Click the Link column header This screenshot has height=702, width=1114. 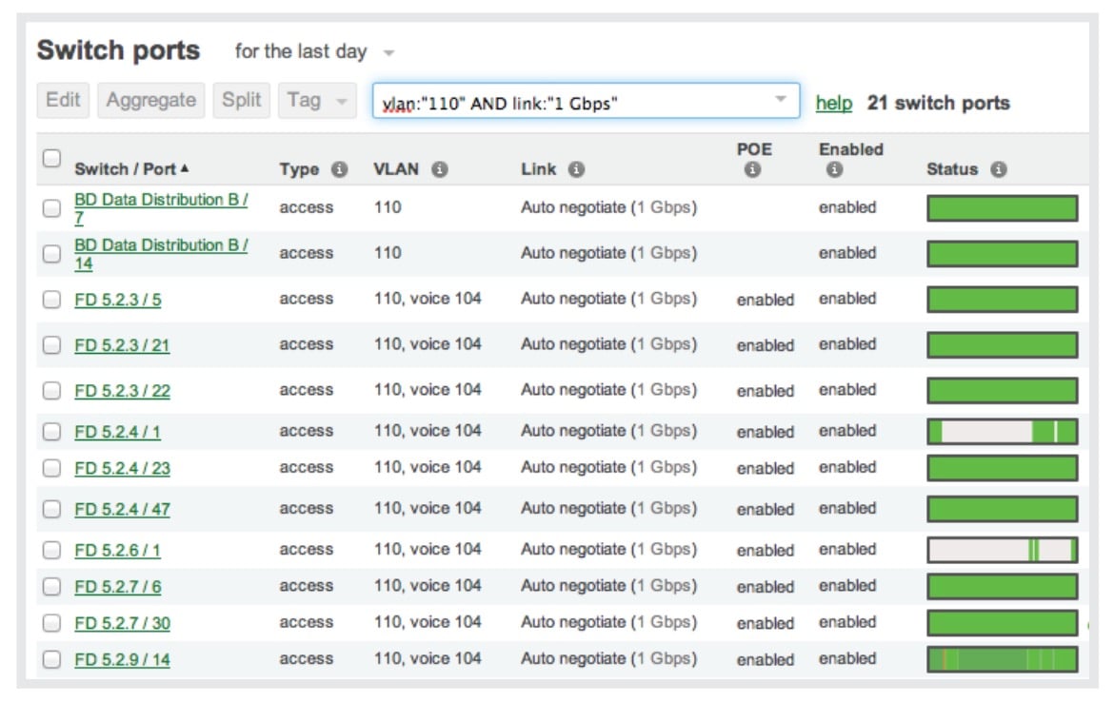pos(538,169)
